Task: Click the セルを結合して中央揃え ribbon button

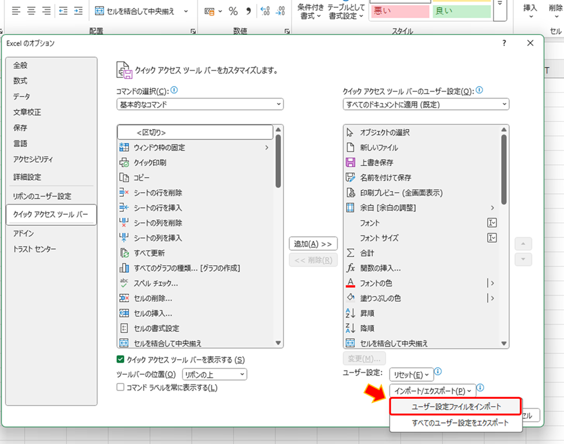Action: pos(136,11)
